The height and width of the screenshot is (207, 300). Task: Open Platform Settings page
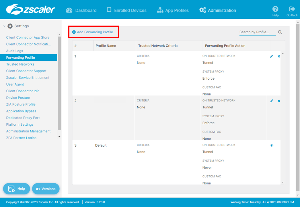point(20,124)
